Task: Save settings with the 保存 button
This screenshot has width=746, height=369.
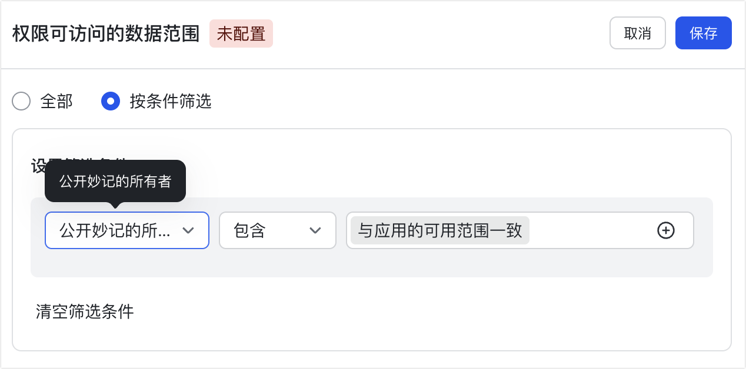Action: click(x=703, y=33)
